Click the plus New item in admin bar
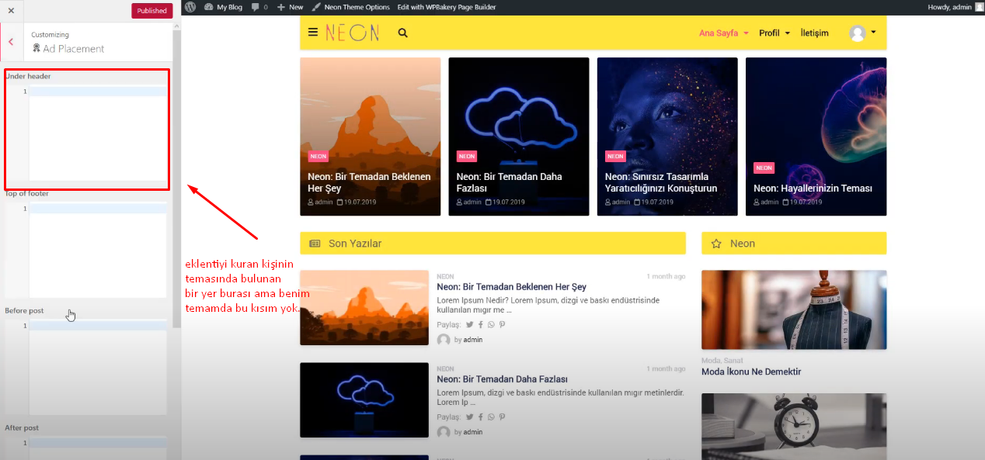The width and height of the screenshot is (985, 460). [290, 7]
